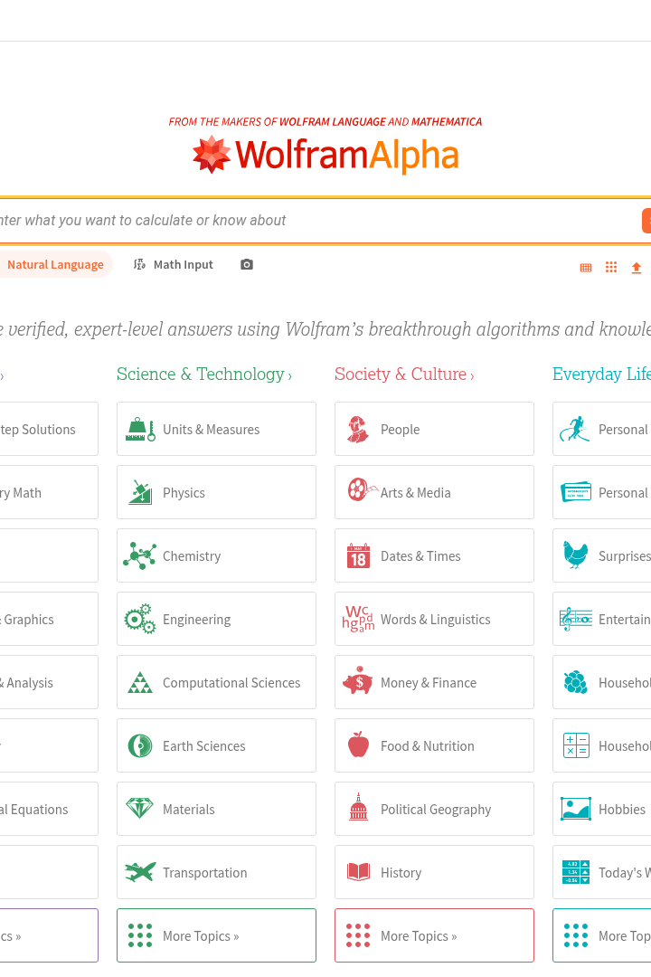Click the Transportation airplane icon
651x977 pixels.
coord(140,872)
